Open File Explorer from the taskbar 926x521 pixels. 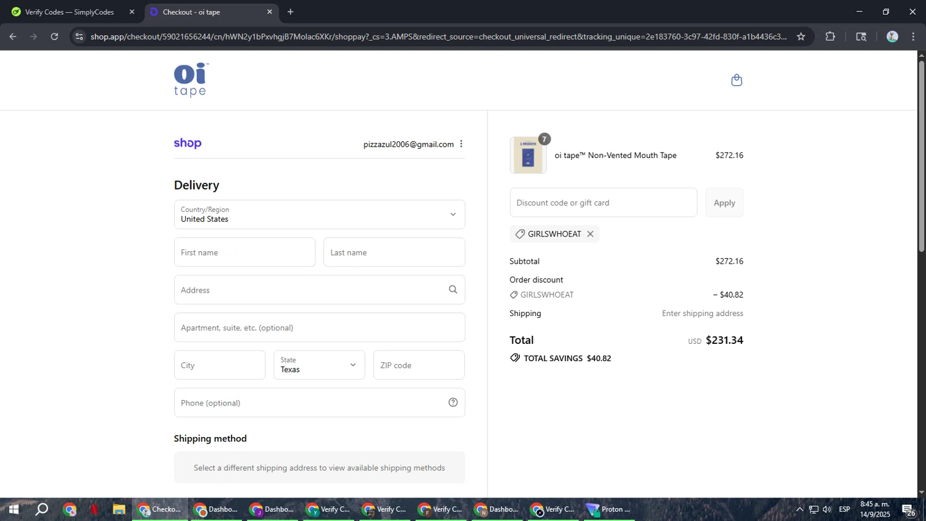[119, 509]
